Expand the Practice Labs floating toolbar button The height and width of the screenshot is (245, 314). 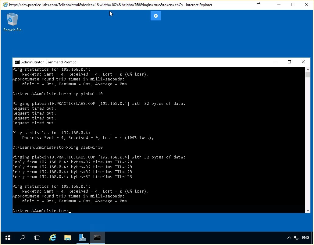click(155, 16)
